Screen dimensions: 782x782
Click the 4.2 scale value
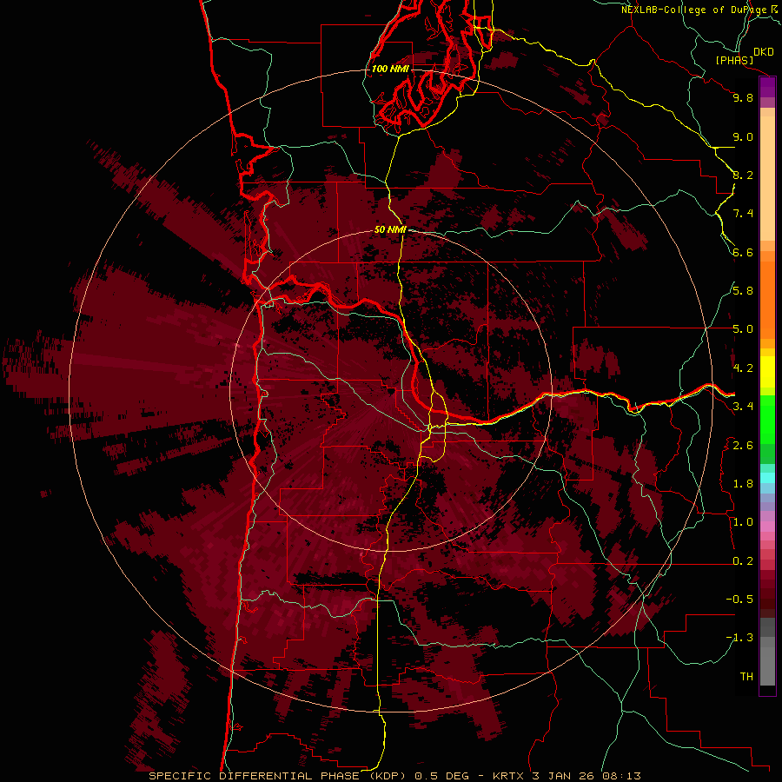[x=743, y=368]
